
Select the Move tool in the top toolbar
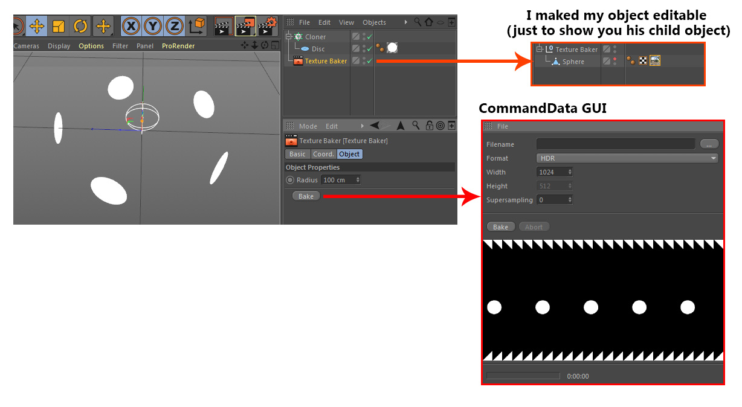pos(37,26)
